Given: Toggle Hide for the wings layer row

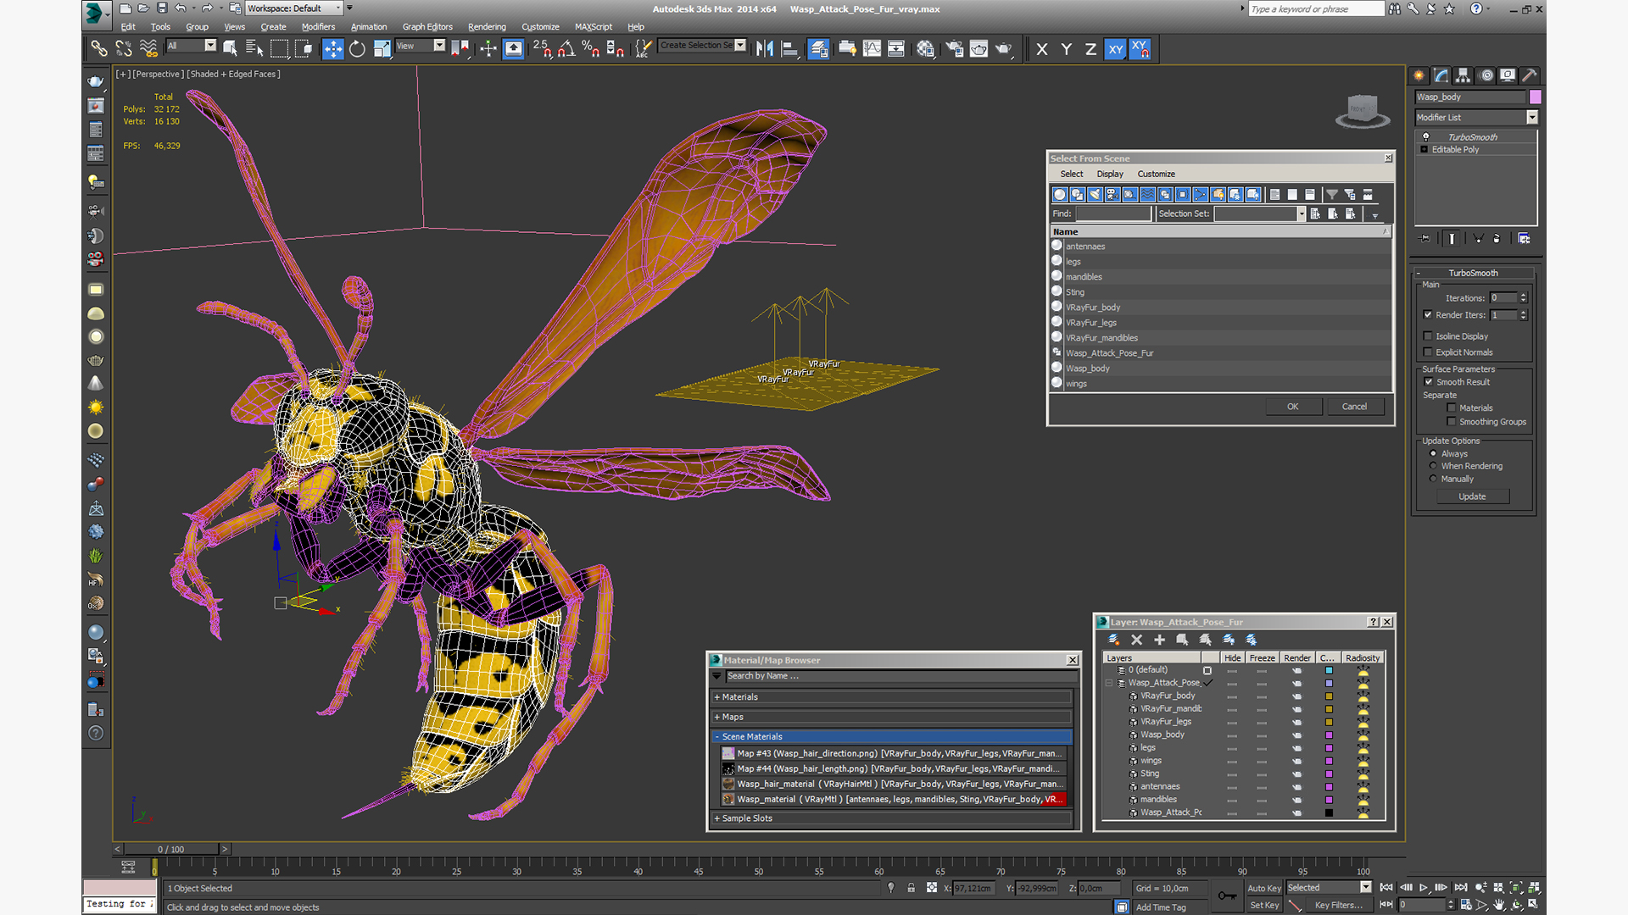Looking at the screenshot, I should tap(1232, 761).
